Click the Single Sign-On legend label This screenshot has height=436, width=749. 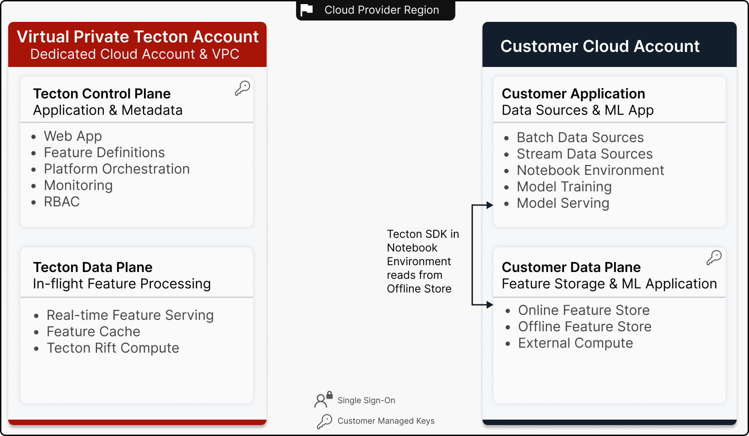coord(366,400)
